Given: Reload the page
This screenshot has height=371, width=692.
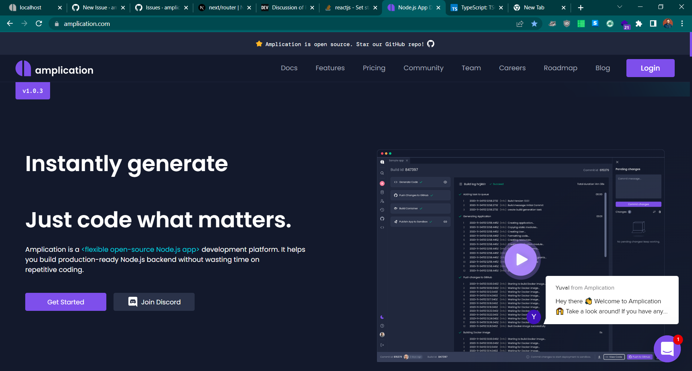Looking at the screenshot, I should [x=39, y=24].
